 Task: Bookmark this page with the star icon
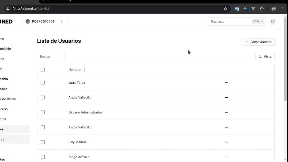225,9
